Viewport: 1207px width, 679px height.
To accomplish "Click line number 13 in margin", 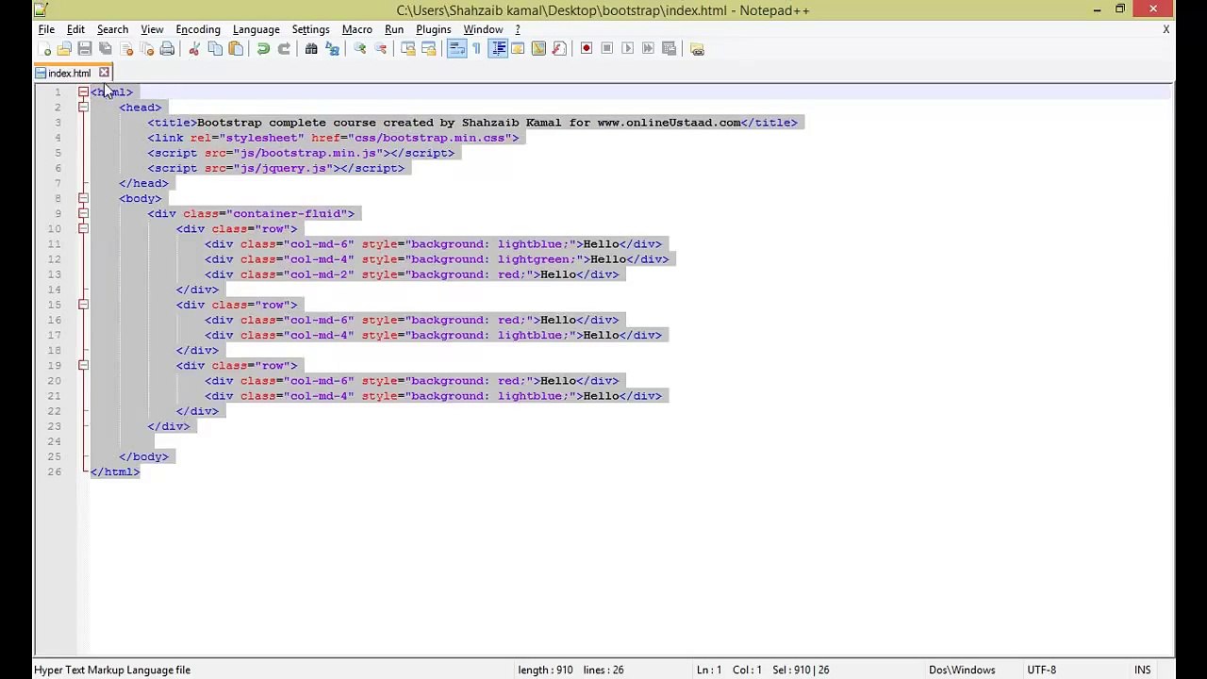I will 54,274.
